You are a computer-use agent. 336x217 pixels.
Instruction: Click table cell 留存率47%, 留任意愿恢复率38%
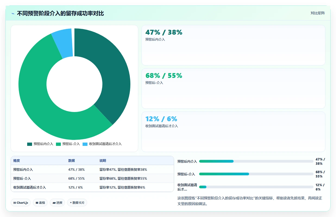click(x=123, y=170)
